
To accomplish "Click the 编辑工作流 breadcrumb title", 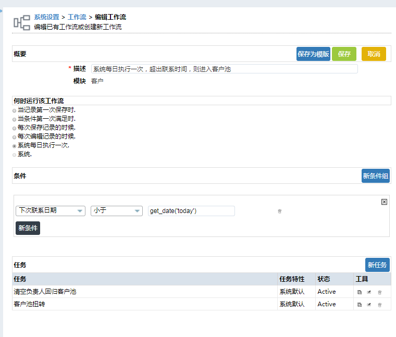I will (x=110, y=17).
